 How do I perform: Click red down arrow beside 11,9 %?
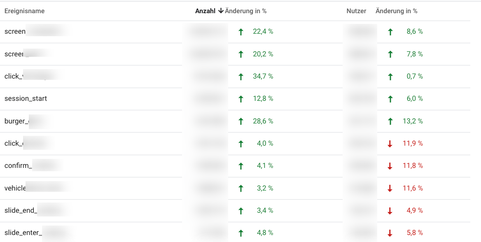[390, 144]
